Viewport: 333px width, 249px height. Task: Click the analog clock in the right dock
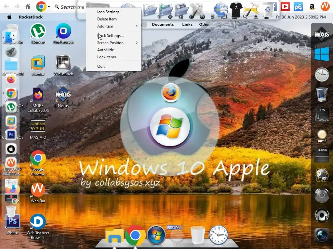pyautogui.click(x=322, y=75)
